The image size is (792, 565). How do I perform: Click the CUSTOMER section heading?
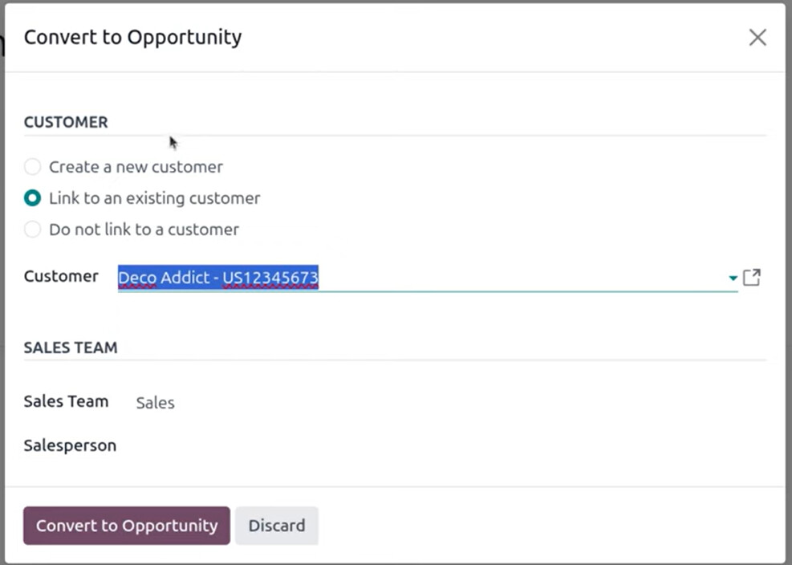(66, 122)
